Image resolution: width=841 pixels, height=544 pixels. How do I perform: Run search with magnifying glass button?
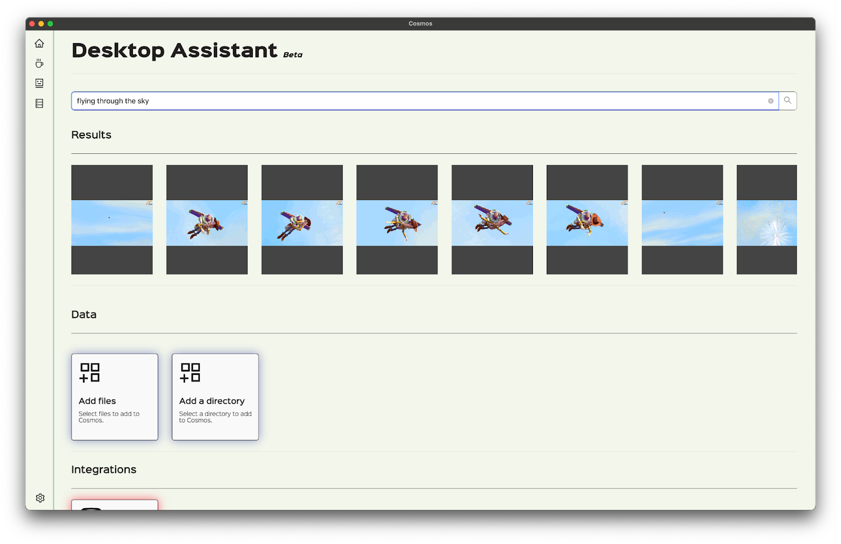pos(787,101)
